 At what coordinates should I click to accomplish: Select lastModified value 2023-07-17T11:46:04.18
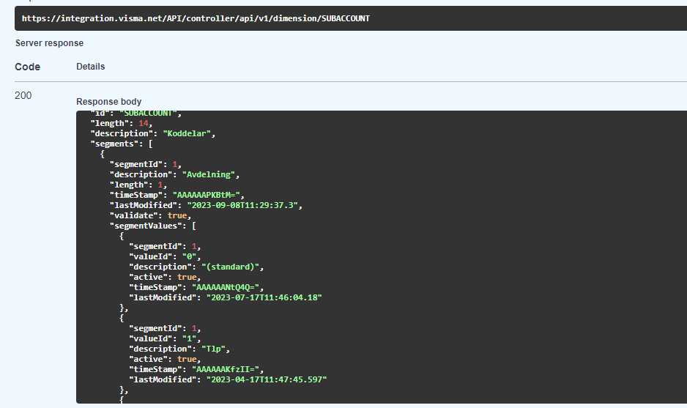(264, 297)
